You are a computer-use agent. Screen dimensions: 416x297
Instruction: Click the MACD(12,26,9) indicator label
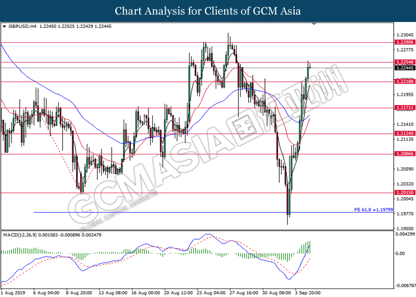point(20,235)
